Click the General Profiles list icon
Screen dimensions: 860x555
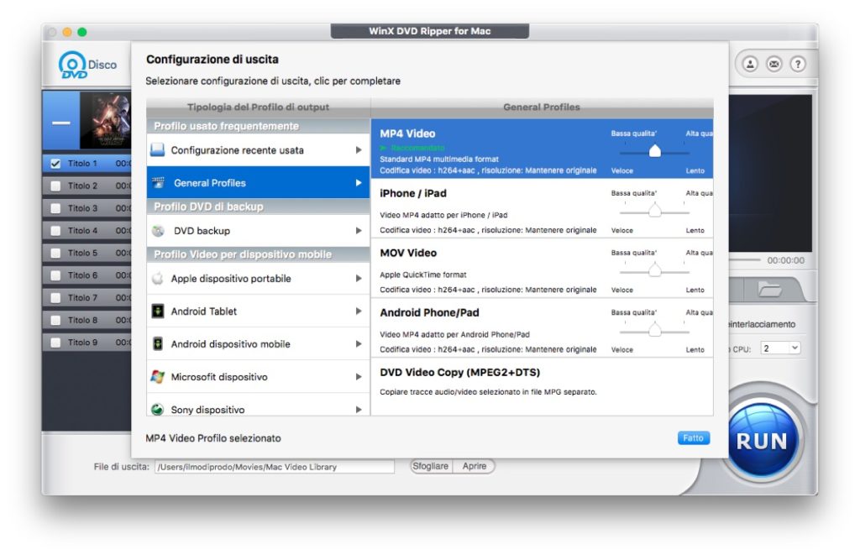click(x=158, y=183)
